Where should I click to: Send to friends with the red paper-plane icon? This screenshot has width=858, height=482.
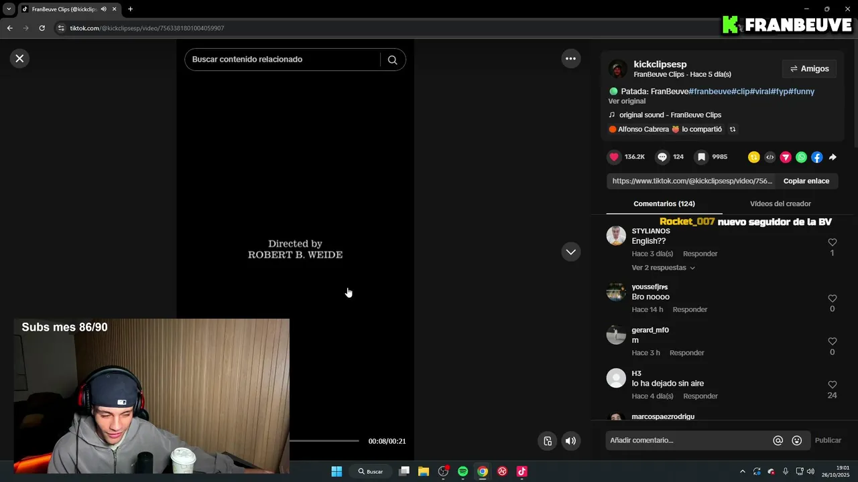pos(786,157)
